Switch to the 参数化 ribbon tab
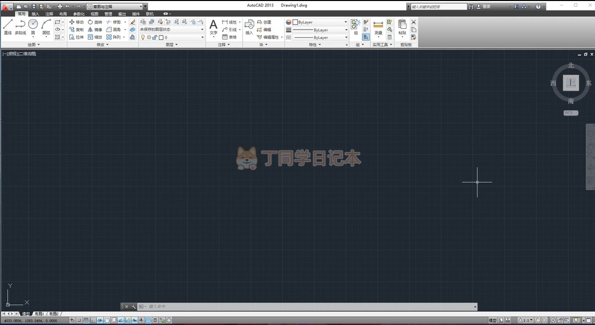 [x=79, y=14]
